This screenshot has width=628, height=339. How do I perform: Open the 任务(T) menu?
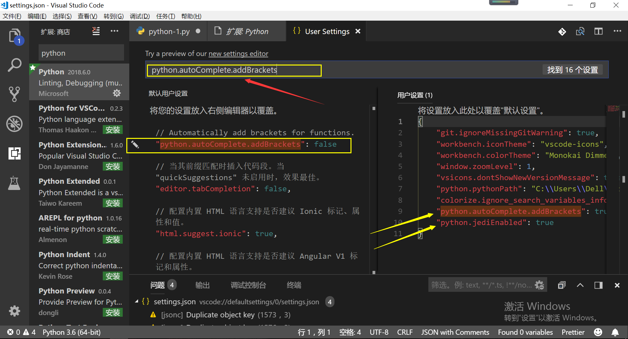point(166,16)
